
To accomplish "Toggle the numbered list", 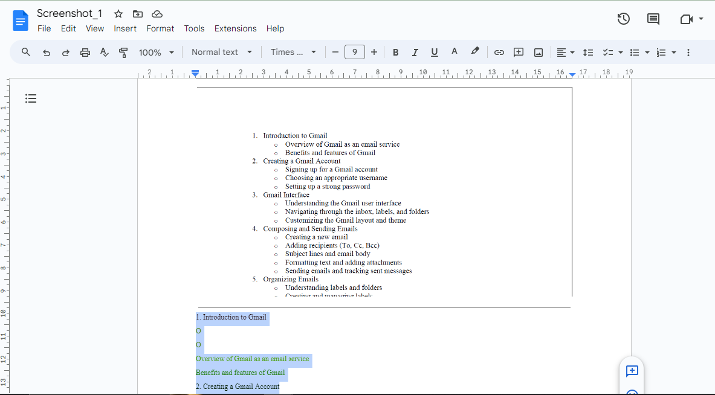I will point(661,53).
